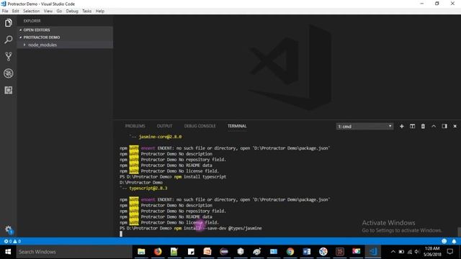This screenshot has width=461, height=259.
Task: Switch to the OUTPUT tab
Action: point(164,126)
